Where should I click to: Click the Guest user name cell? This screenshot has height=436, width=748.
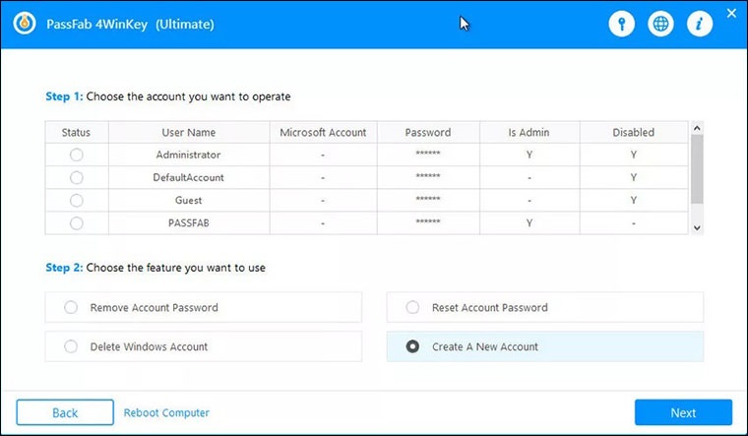pos(189,201)
